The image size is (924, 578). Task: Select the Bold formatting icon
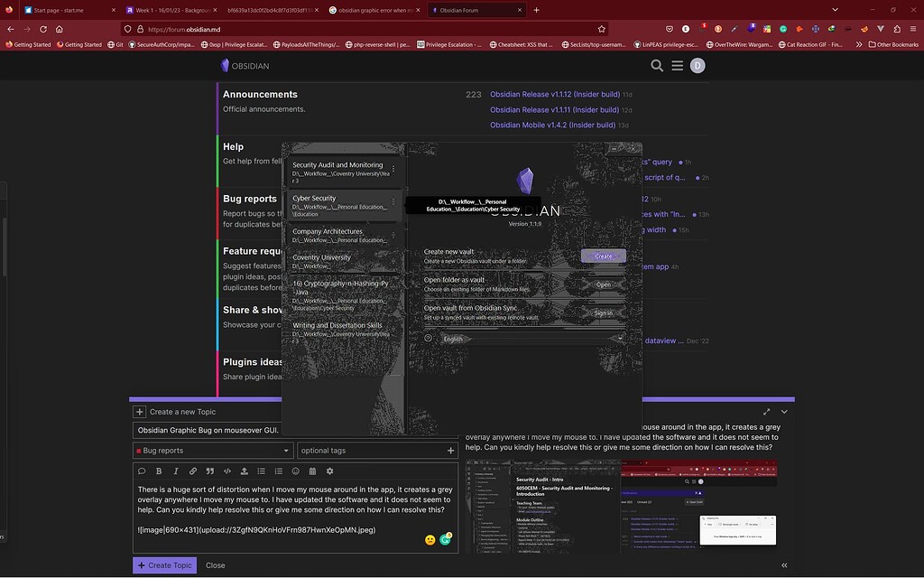coord(159,471)
